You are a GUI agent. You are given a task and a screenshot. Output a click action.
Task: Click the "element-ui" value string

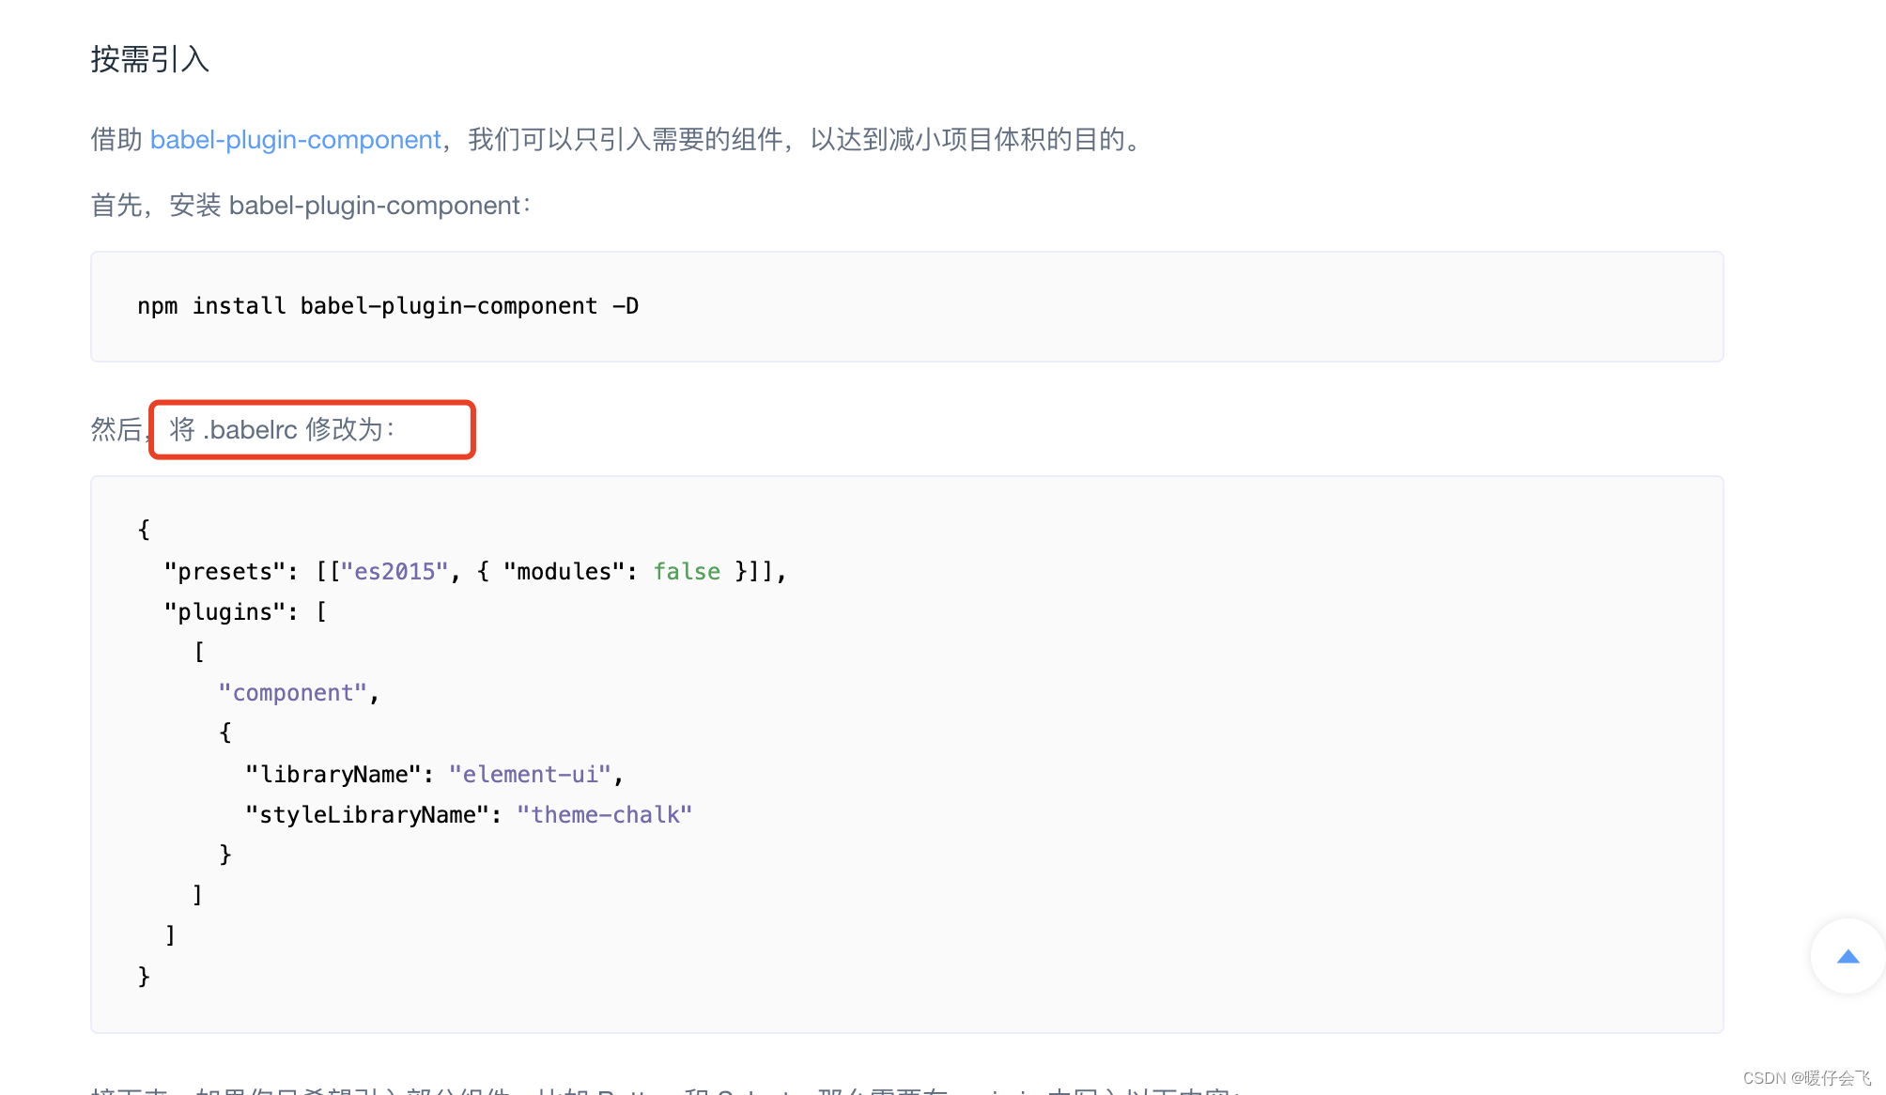coord(531,774)
